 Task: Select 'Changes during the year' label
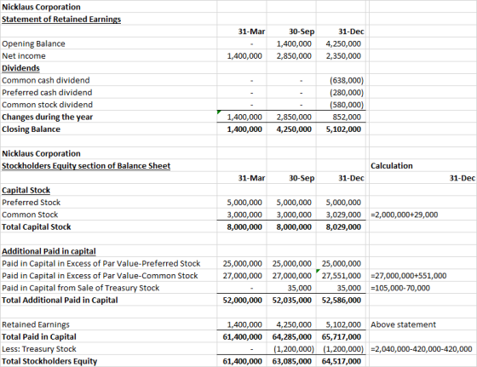tap(47, 117)
